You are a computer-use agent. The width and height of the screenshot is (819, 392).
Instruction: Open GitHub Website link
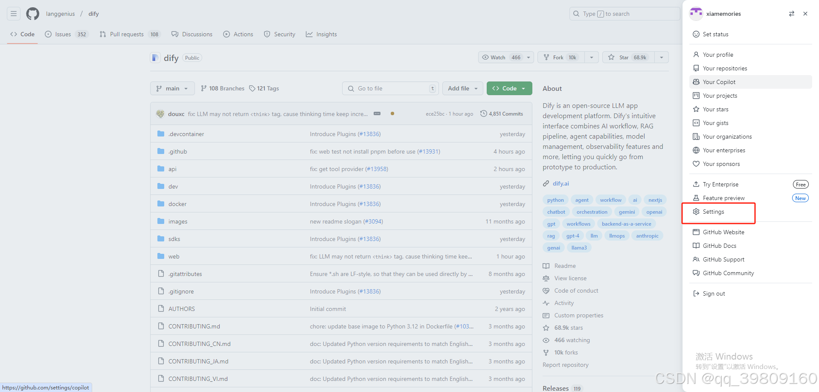click(751, 232)
